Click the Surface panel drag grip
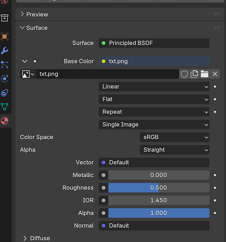 (216, 28)
